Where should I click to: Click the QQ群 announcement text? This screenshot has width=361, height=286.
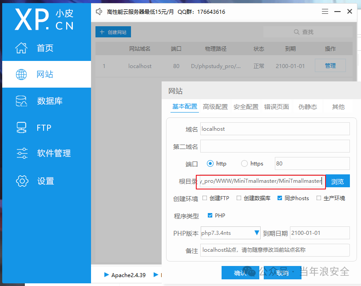tap(201, 12)
